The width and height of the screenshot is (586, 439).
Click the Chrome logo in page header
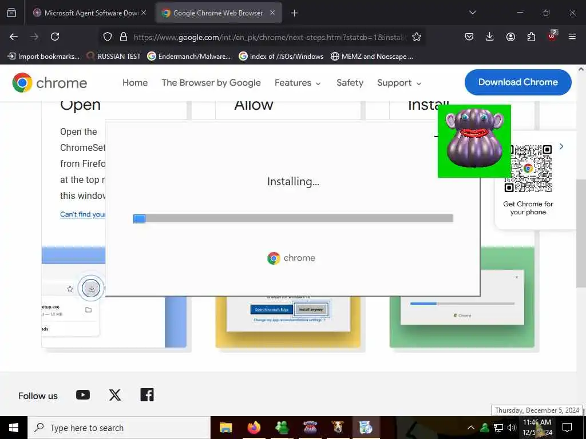coord(50,82)
